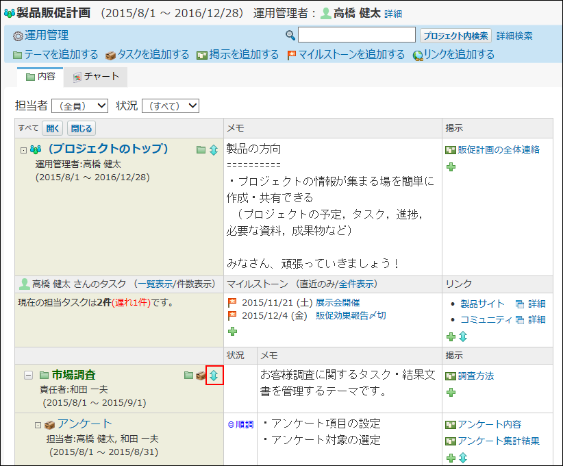Open the 状況 dropdown showing （すべて）

click(170, 106)
